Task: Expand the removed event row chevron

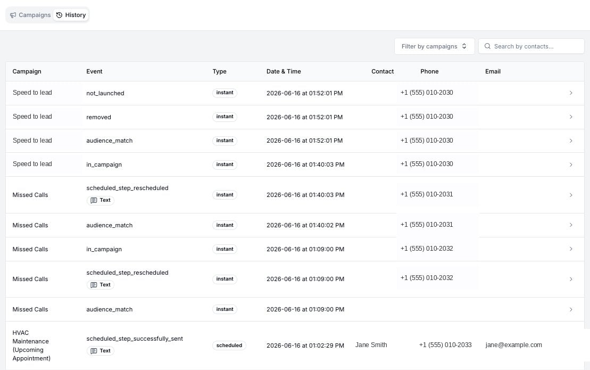Action: coord(571,117)
